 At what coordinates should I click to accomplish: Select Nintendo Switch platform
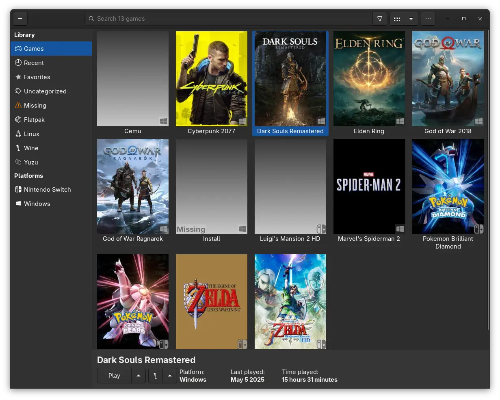51,190
